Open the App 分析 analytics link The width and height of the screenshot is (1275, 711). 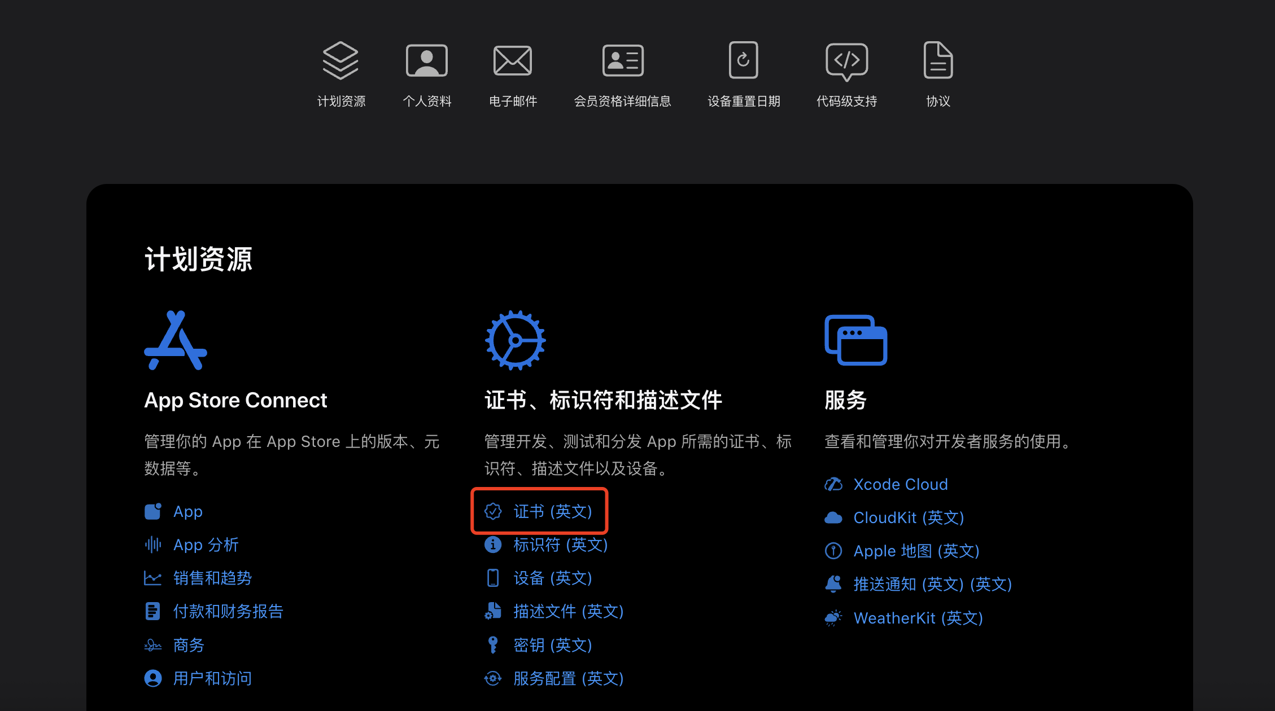click(206, 545)
